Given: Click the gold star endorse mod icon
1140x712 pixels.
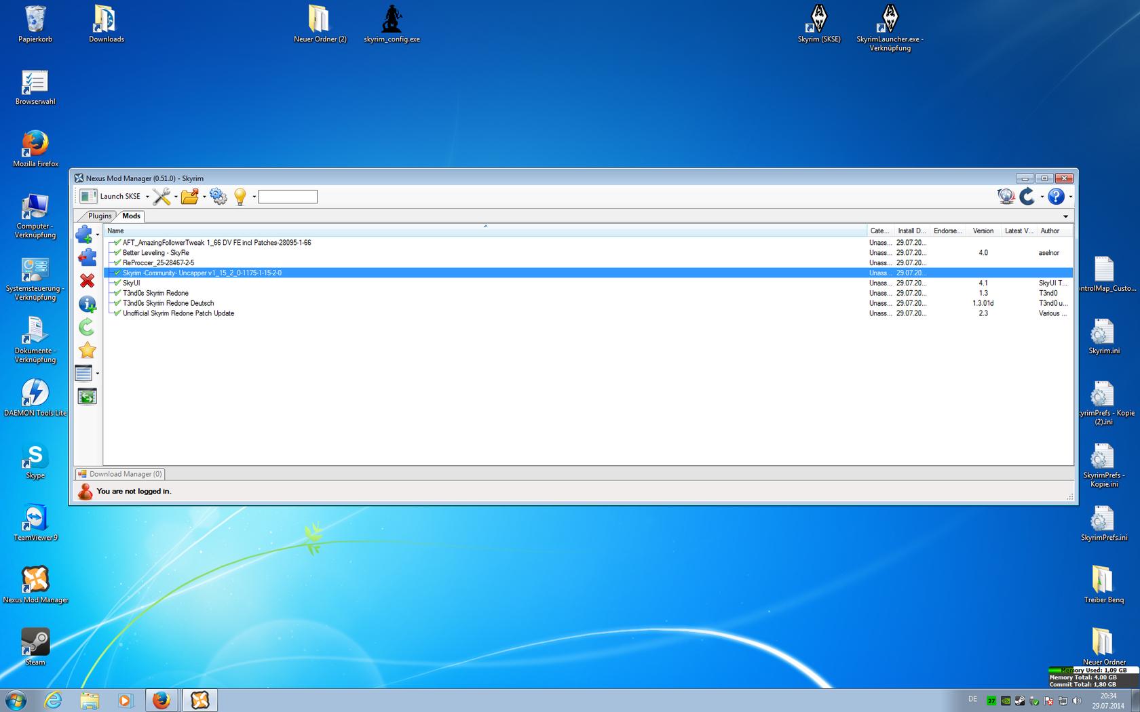Looking at the screenshot, I should (87, 351).
